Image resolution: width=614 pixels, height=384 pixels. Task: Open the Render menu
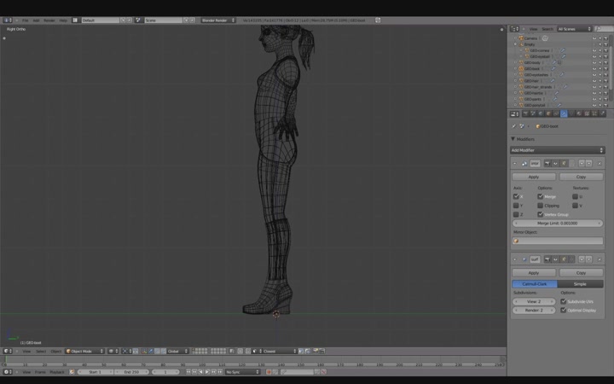click(49, 20)
